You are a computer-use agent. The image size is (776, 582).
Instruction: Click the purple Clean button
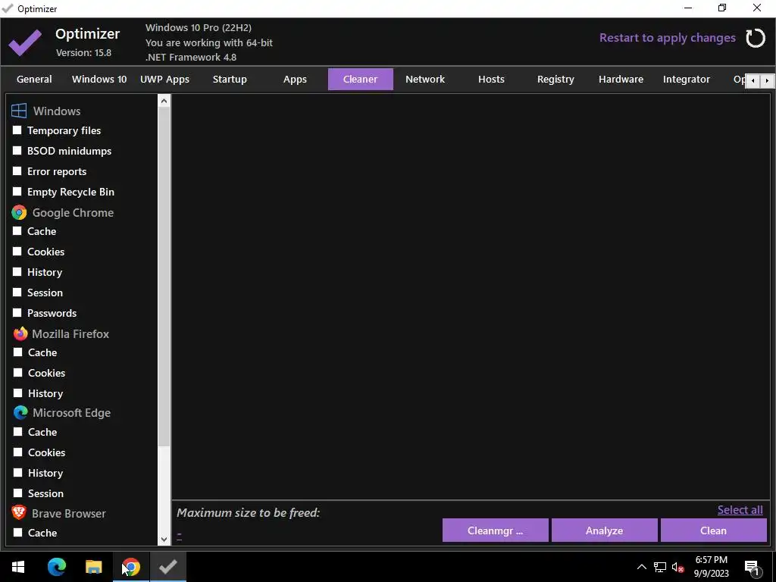(714, 530)
